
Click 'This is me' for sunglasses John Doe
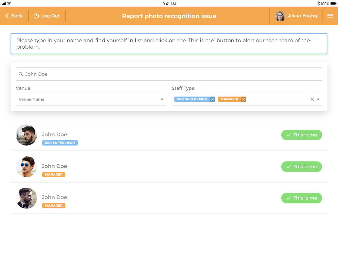pyautogui.click(x=301, y=167)
